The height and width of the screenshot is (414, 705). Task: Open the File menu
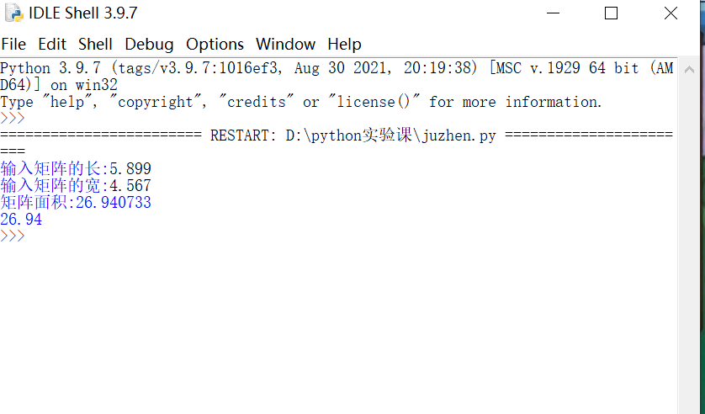13,44
